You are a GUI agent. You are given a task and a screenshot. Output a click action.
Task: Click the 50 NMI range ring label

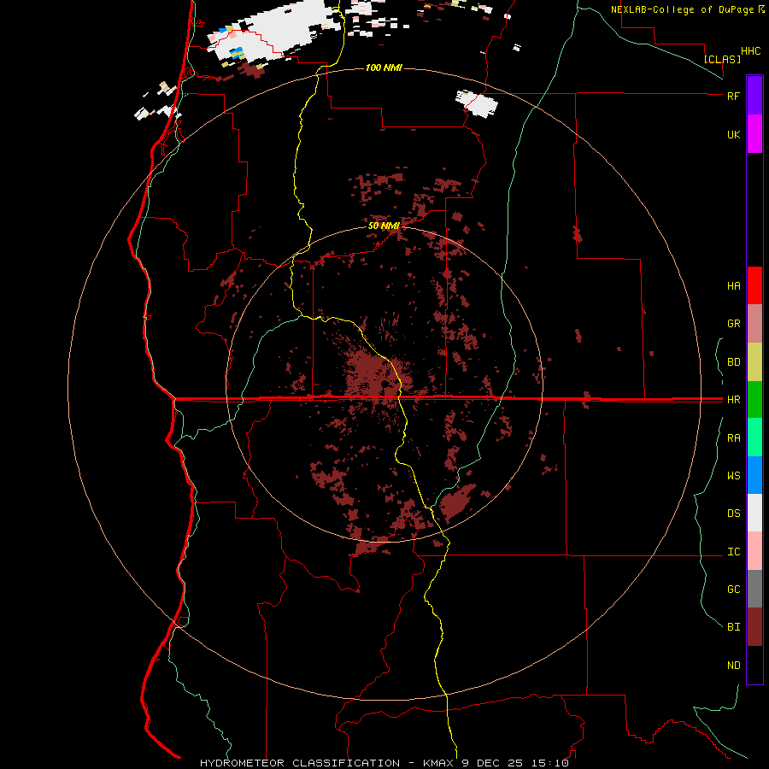[384, 226]
